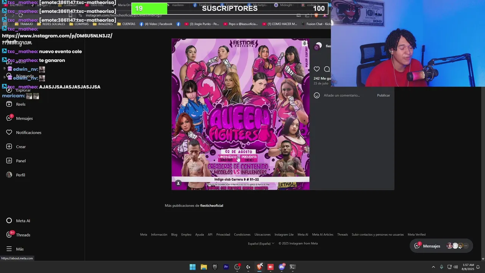Open Windows Start menu
Screen dimensions: 485x273
pyautogui.click(x=192, y=267)
